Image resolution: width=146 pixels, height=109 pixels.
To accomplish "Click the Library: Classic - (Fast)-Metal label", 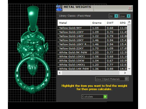I will [x=75, y=16].
